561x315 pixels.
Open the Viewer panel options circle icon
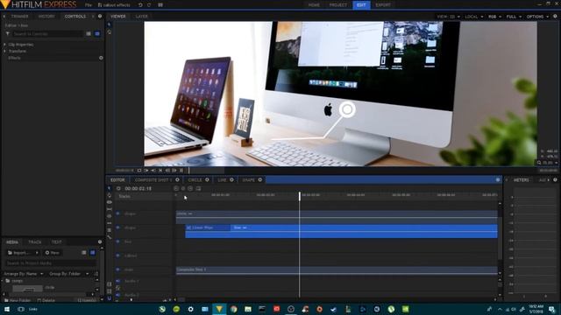pyautogui.click(x=555, y=17)
